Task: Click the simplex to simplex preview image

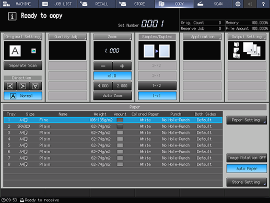Action: click(x=157, y=51)
